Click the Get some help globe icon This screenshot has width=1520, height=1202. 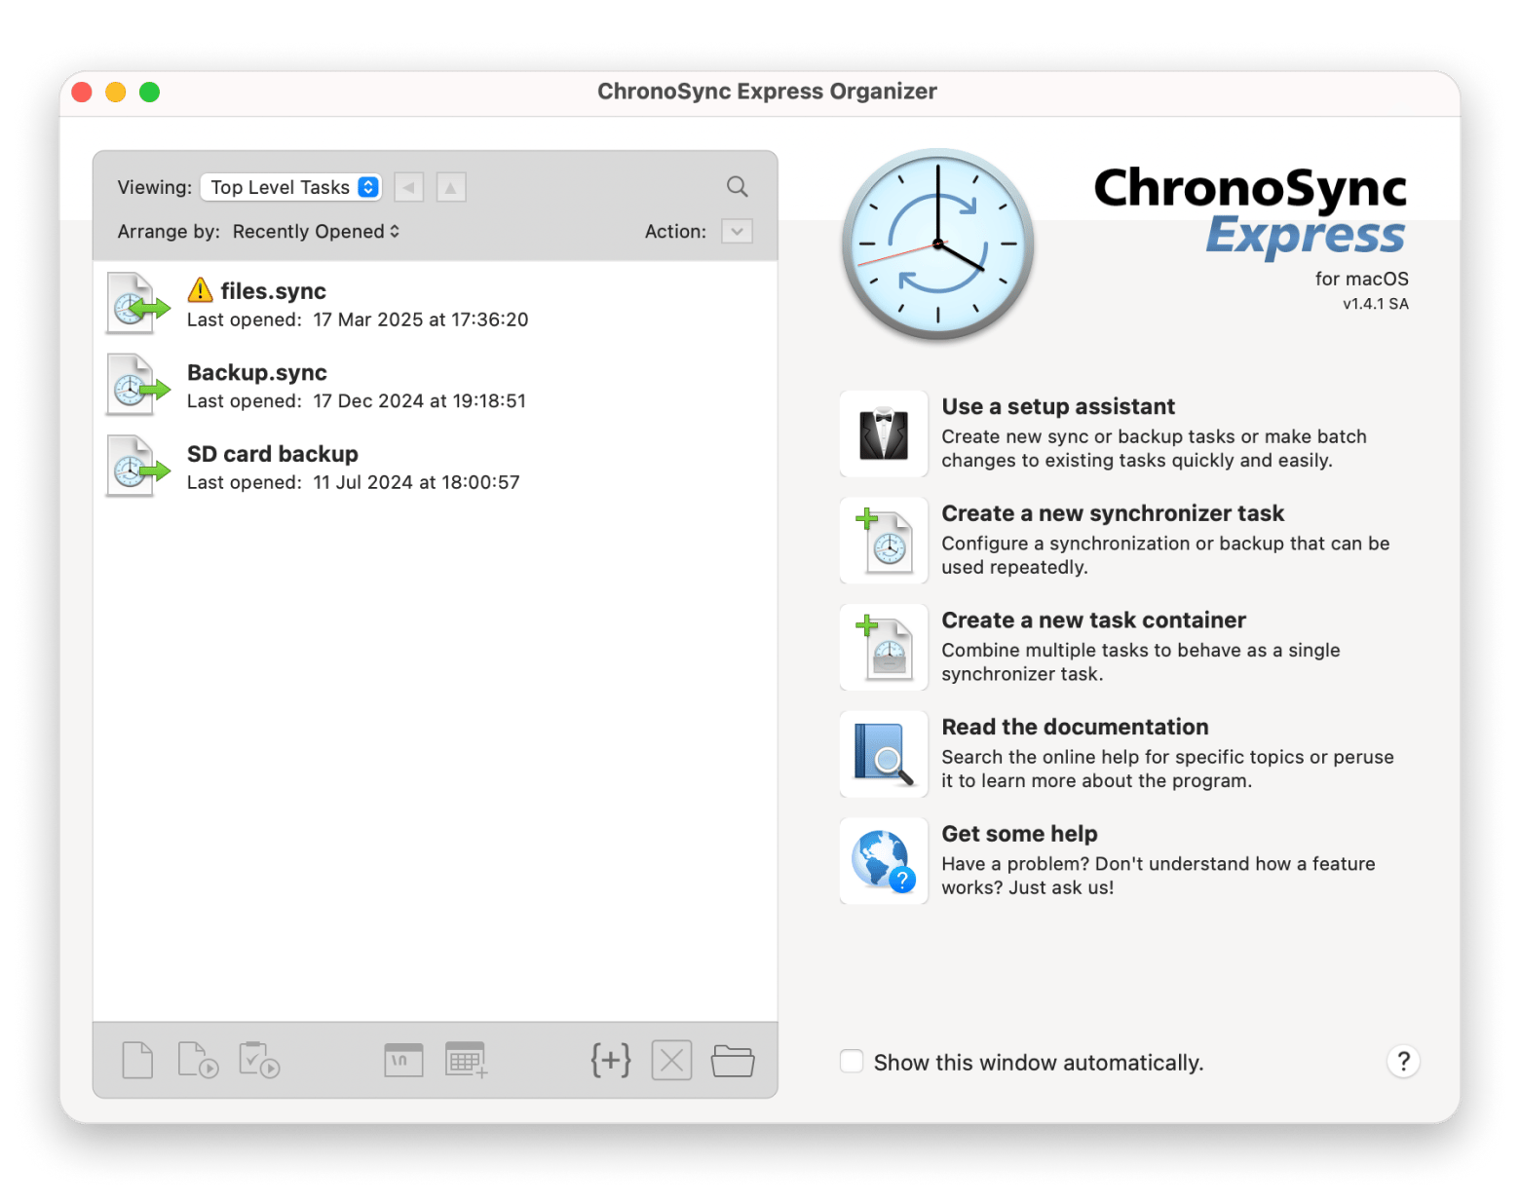(883, 861)
